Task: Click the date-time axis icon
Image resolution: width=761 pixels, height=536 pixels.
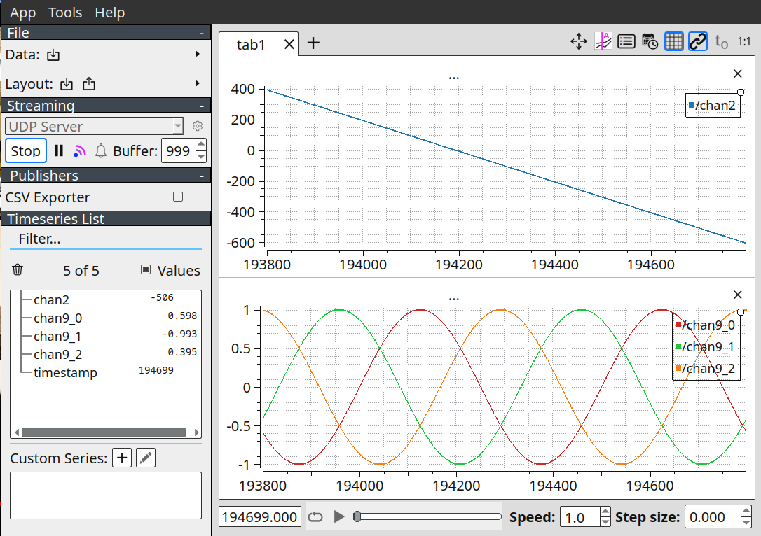Action: point(650,42)
